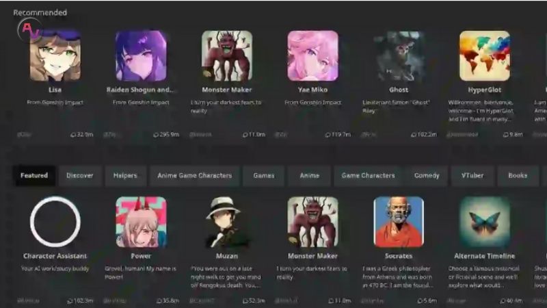Click the 40.4m chat count on Alternate Timeline
The image size is (547, 308).
click(511, 300)
